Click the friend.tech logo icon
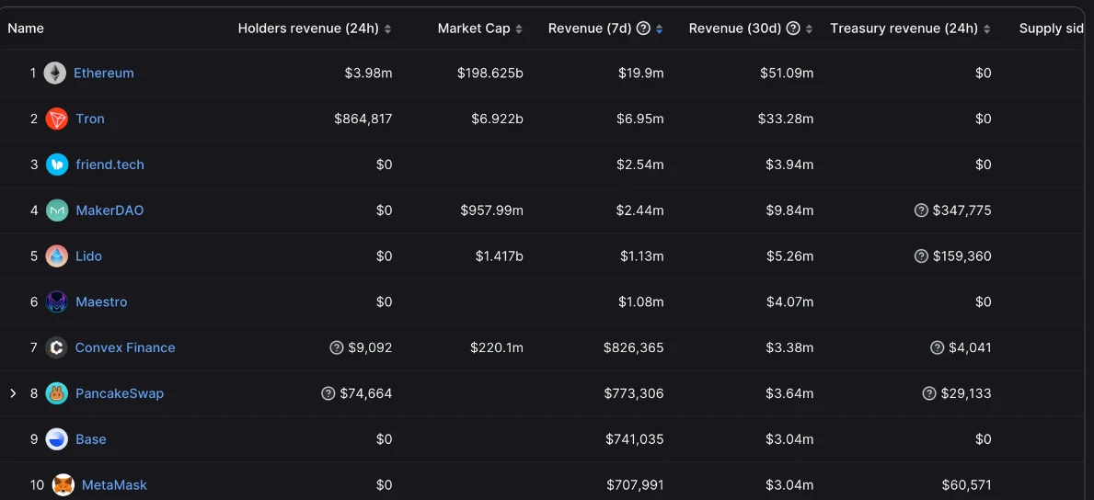This screenshot has width=1094, height=500. pyautogui.click(x=56, y=165)
